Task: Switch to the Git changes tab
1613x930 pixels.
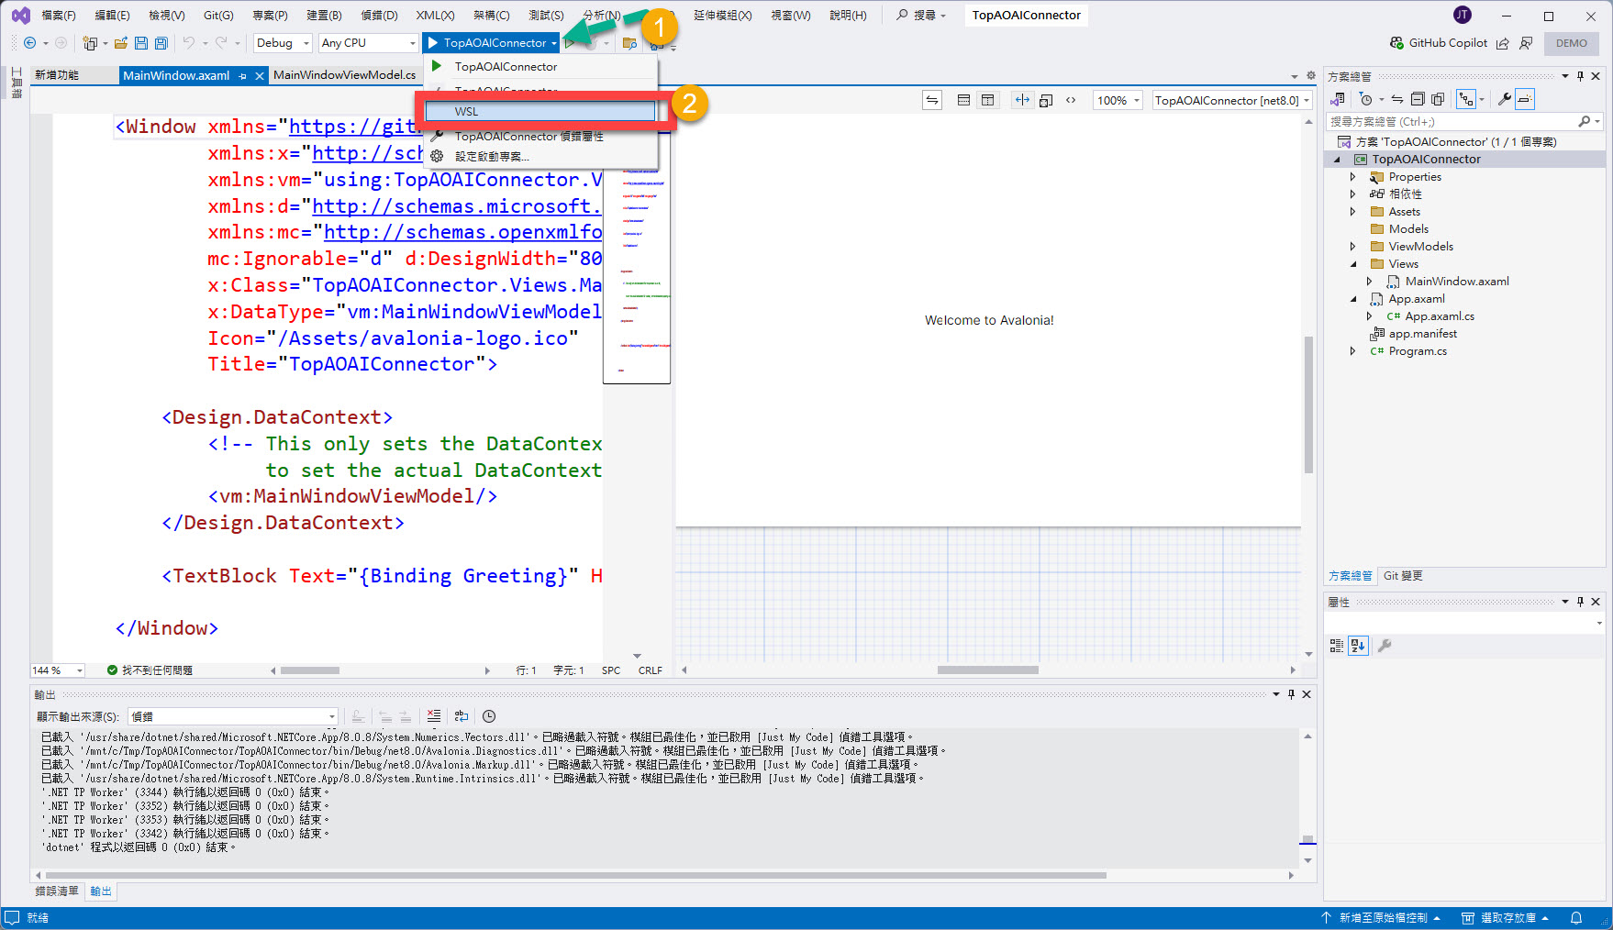Action: (1403, 576)
